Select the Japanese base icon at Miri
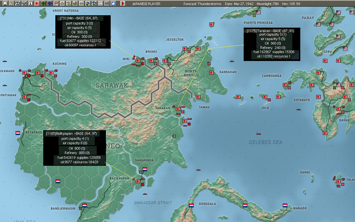The width and height of the screenshot is (355, 222). click(138, 61)
